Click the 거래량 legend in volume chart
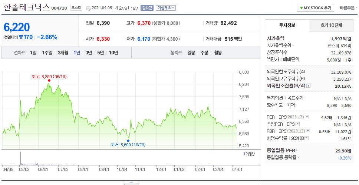The height and width of the screenshot is (185, 359). pos(249,154)
